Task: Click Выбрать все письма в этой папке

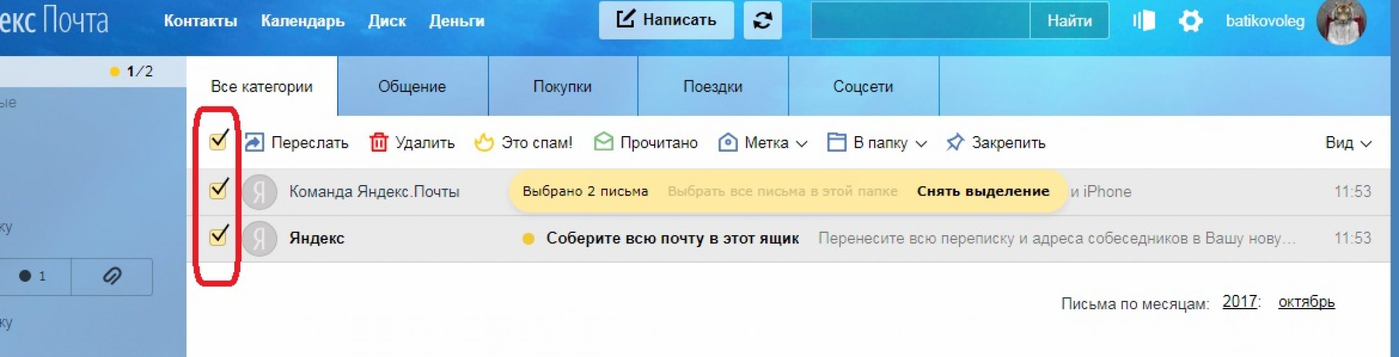Action: pyautogui.click(x=782, y=191)
